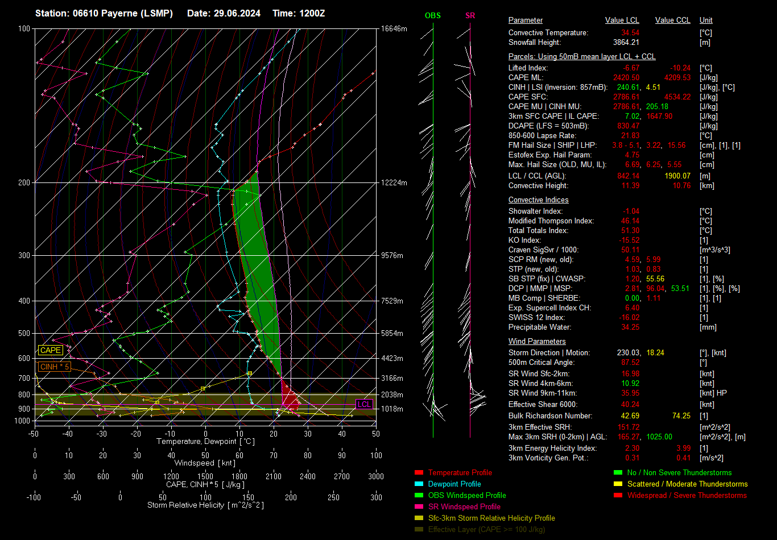Click the magenta LCL marker label
Screen dimensions: 777x540
[x=364, y=404]
